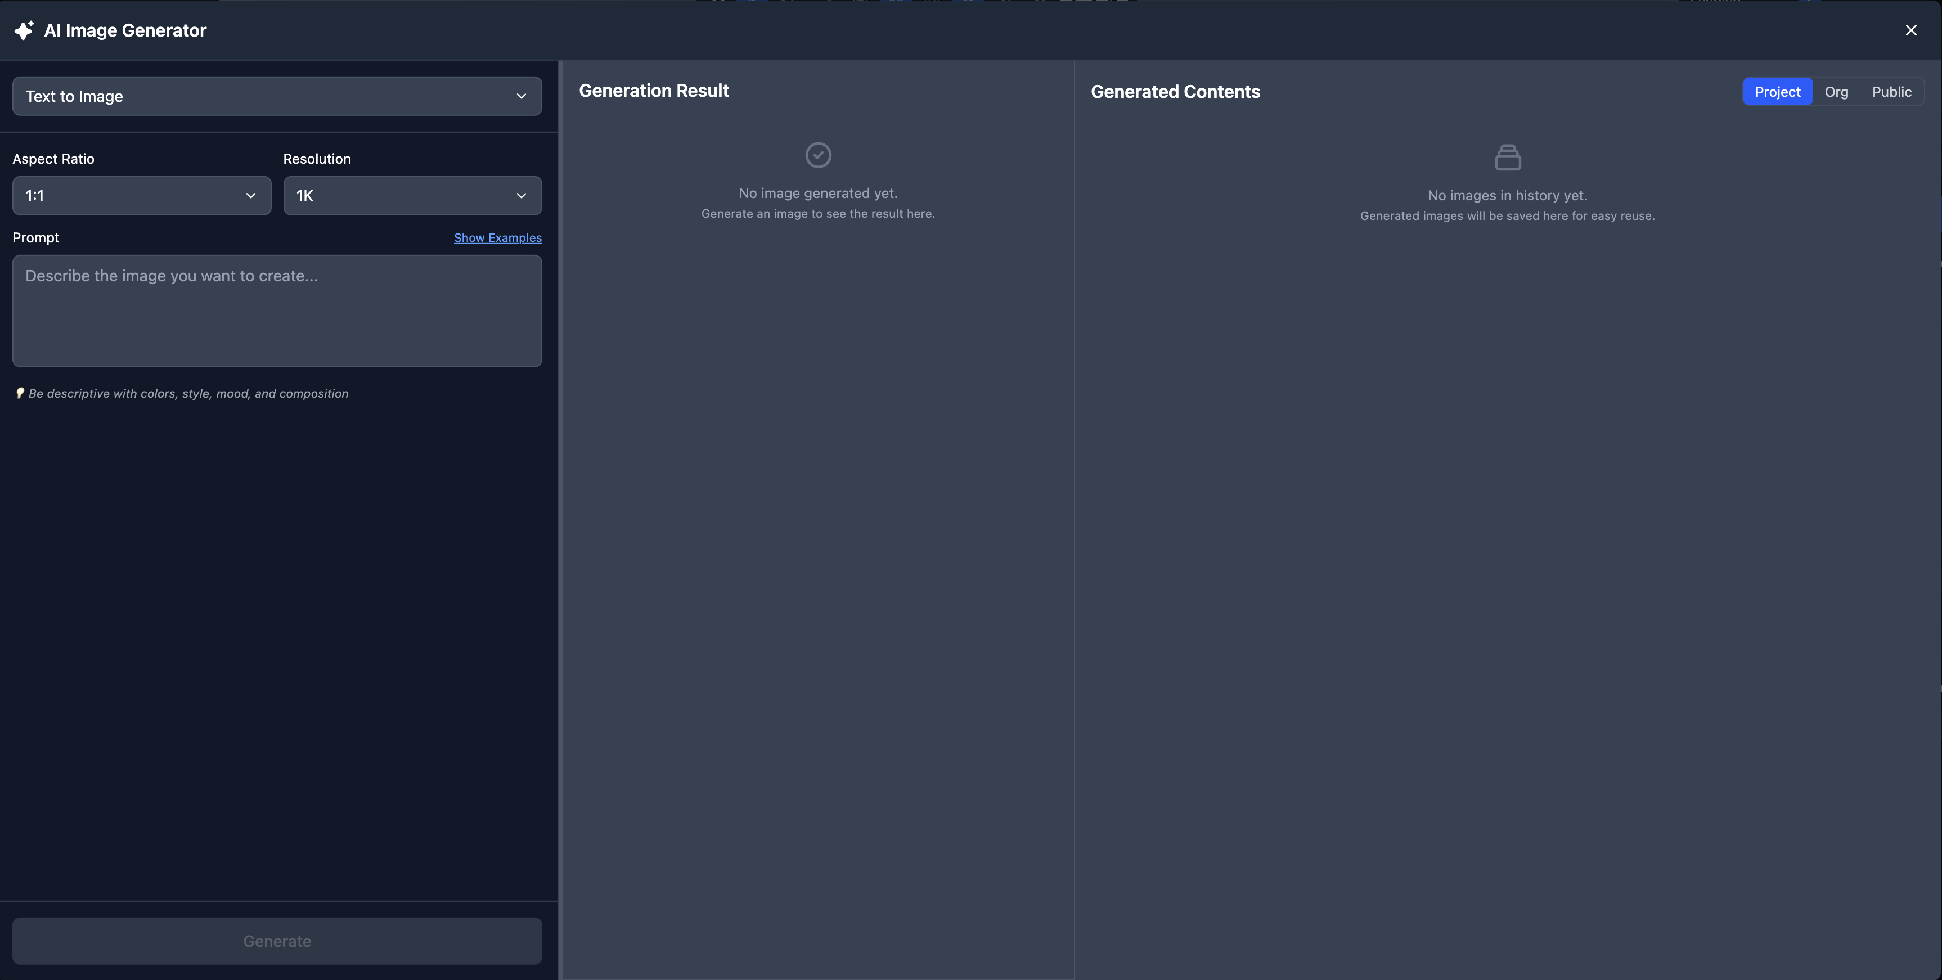
Task: Close the AI Image Generator dialog
Action: pos(1910,30)
